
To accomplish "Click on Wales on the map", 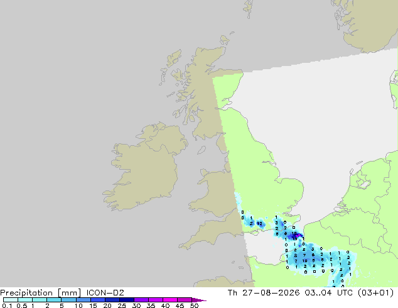I will pyautogui.click(x=216, y=193).
